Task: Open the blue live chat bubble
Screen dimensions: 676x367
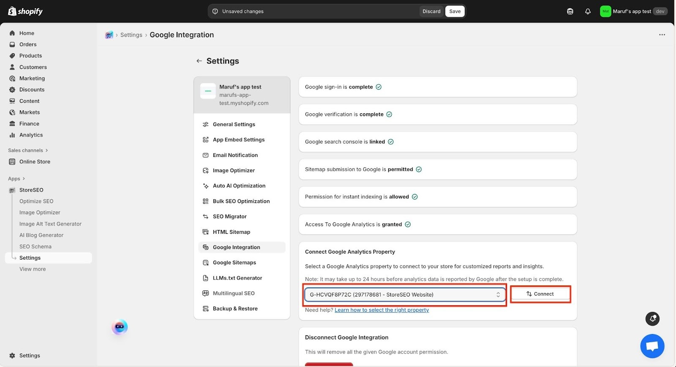Action: 652,346
